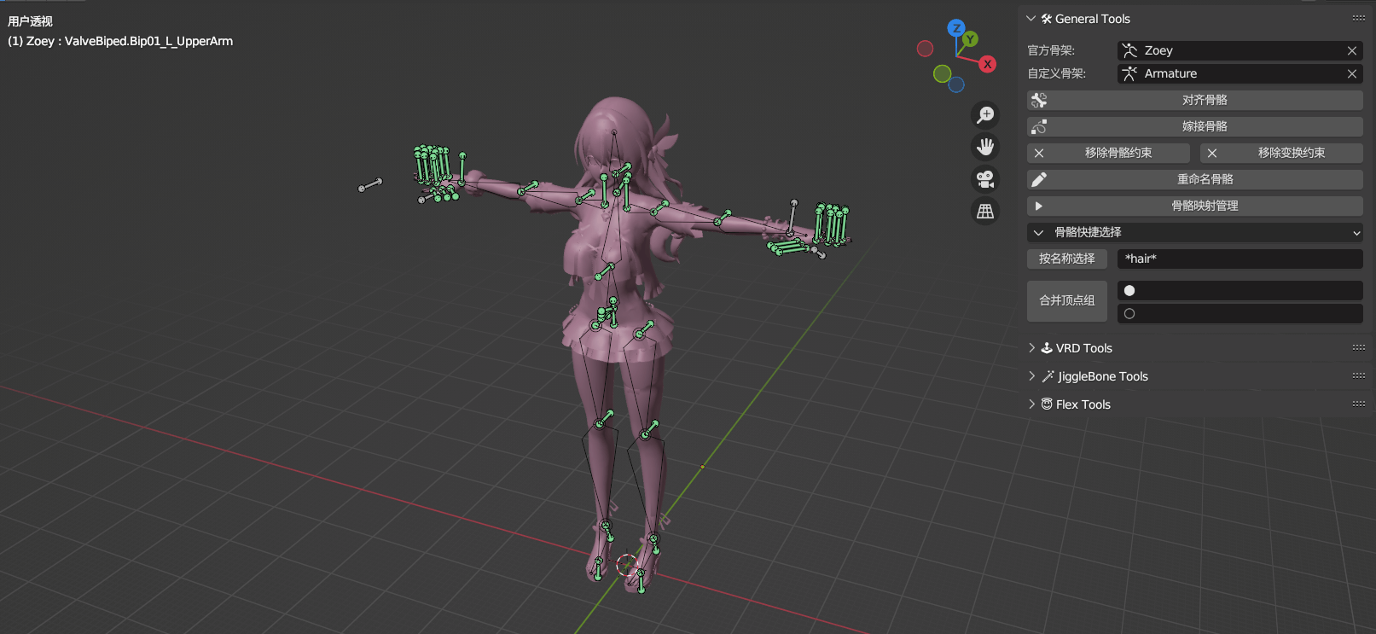Click the armature icon beside Zoey
The height and width of the screenshot is (634, 1376).
(x=1129, y=50)
